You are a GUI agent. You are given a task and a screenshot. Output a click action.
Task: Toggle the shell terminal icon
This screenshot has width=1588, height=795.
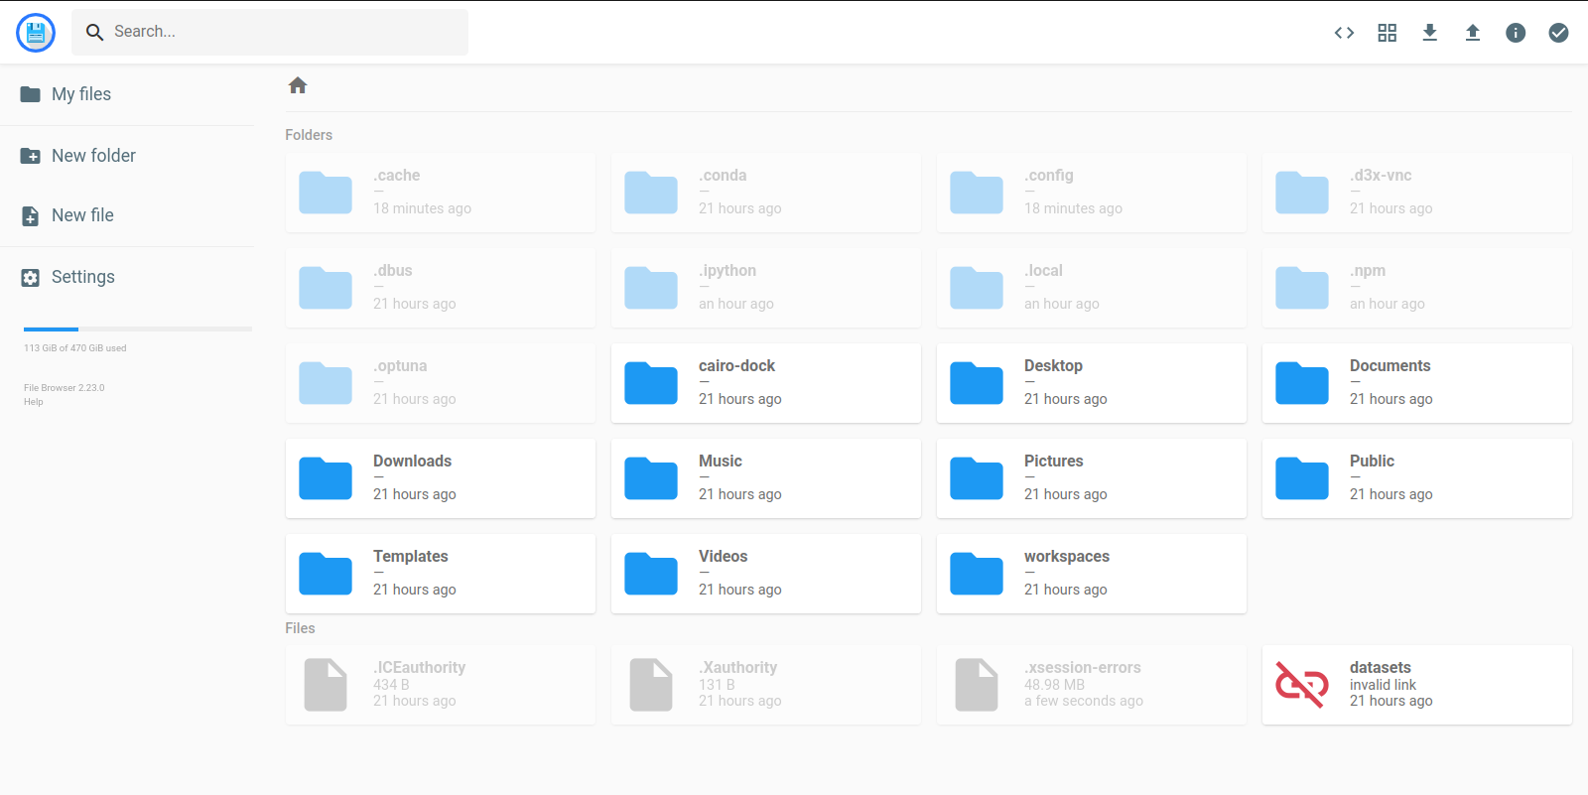click(x=1344, y=33)
